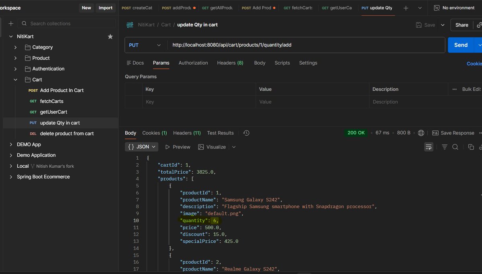Expand the Demo Application collection
The width and height of the screenshot is (482, 274).
click(11, 155)
